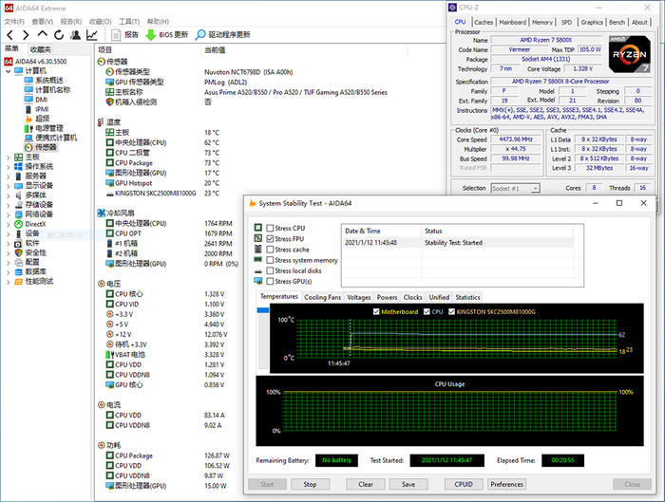Expand the 操作系统 tree node
This screenshot has width=665, height=502.
(8, 167)
